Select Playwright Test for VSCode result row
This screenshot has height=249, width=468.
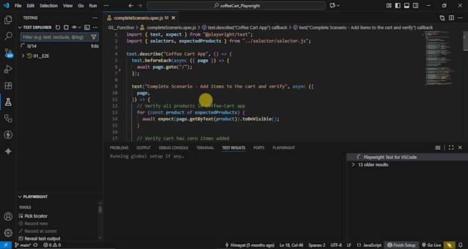pos(407,157)
